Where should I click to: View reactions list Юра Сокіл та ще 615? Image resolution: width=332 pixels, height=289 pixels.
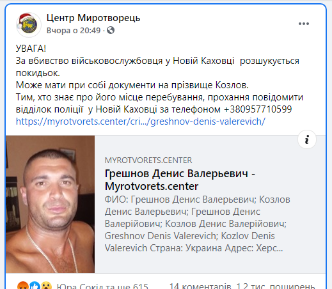point(102,286)
